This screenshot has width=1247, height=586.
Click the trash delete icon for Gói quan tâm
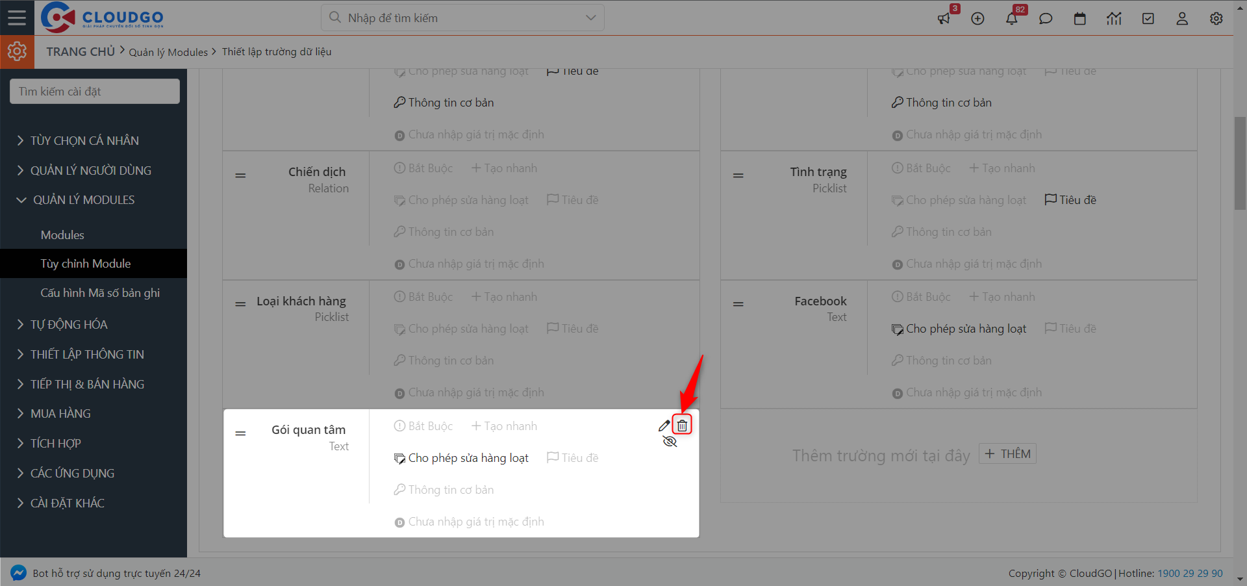click(x=682, y=426)
